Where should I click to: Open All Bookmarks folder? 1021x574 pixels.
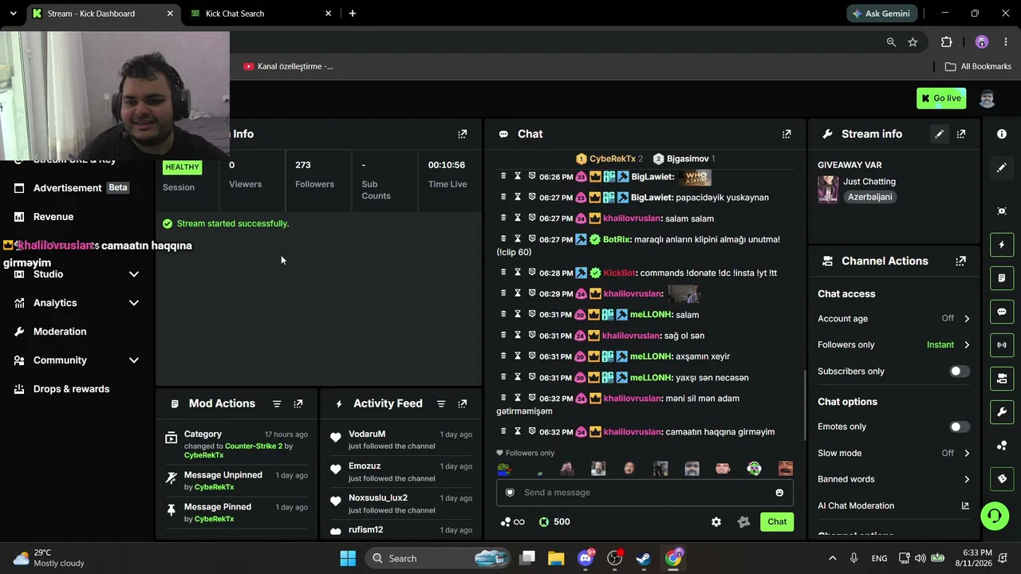point(978,66)
